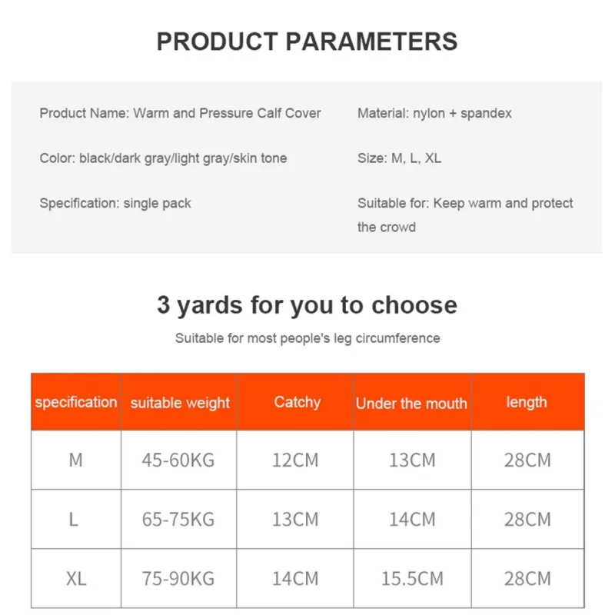The image size is (615, 615).
Task: Click the 'length' column header
Action: (527, 402)
